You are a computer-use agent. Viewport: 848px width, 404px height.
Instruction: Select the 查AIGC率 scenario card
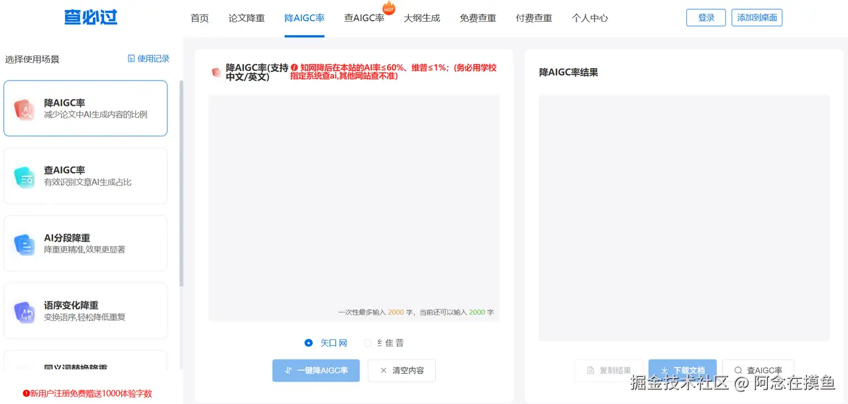coord(85,176)
